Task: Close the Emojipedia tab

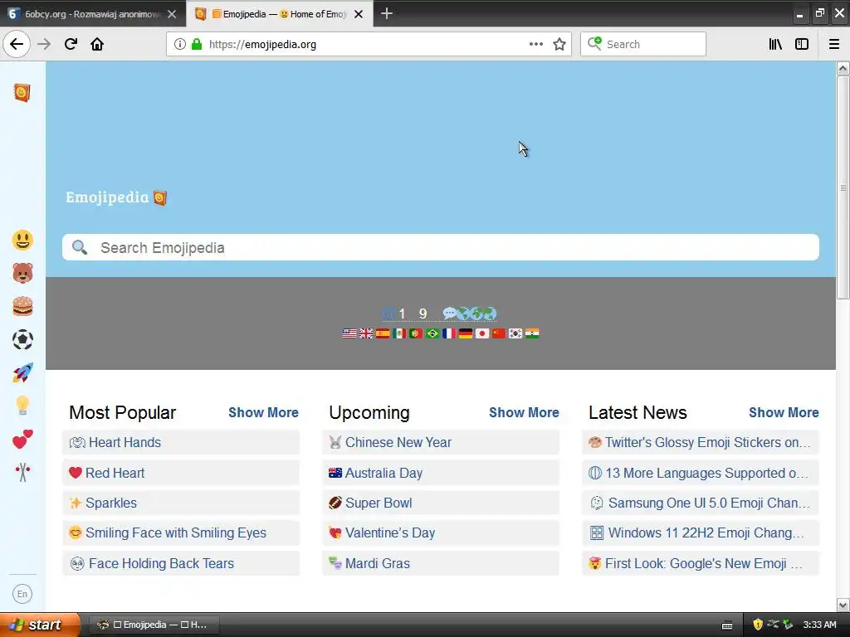Action: 359,14
